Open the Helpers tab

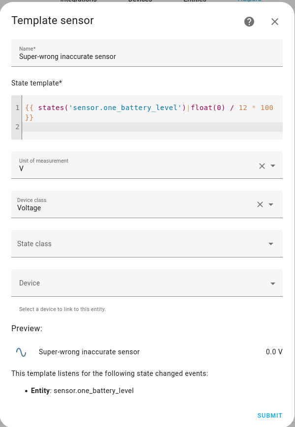[249, 1]
